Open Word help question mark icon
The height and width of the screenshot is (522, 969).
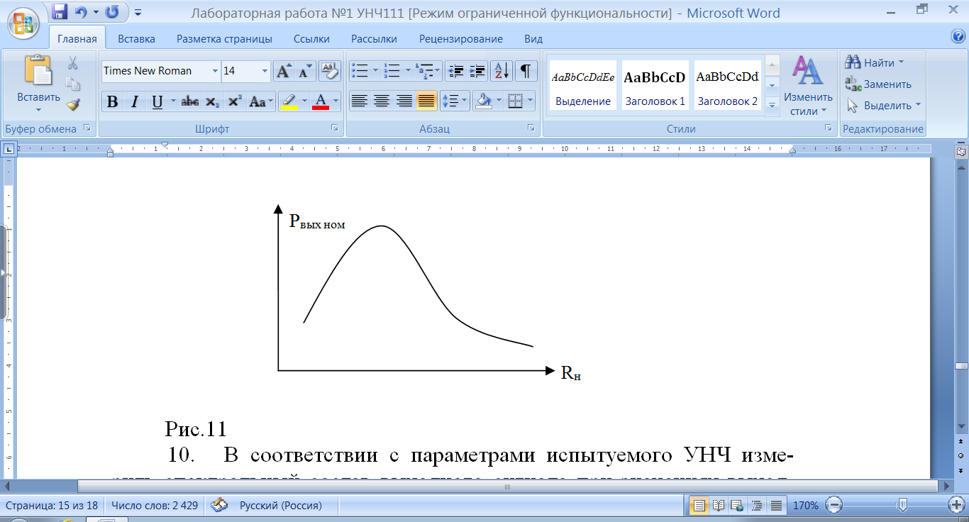point(958,37)
